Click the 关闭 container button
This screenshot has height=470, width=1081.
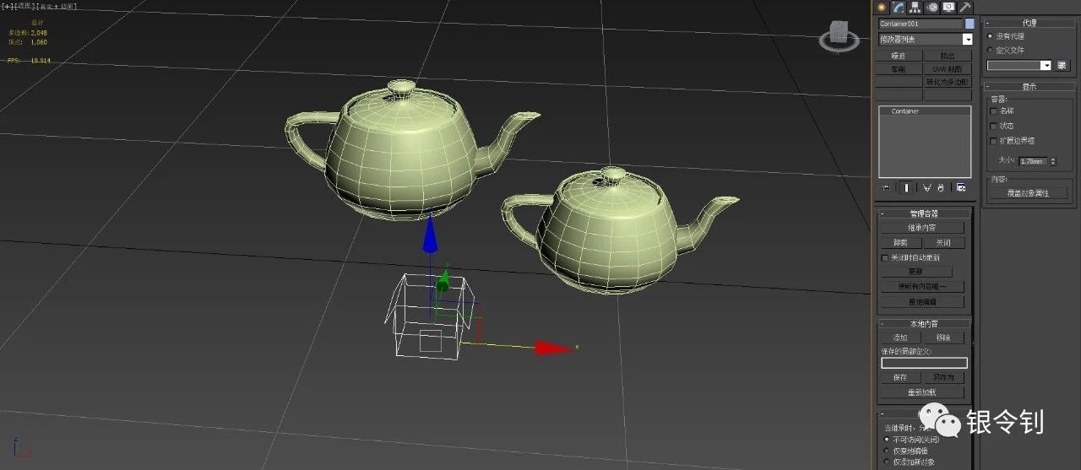(943, 243)
